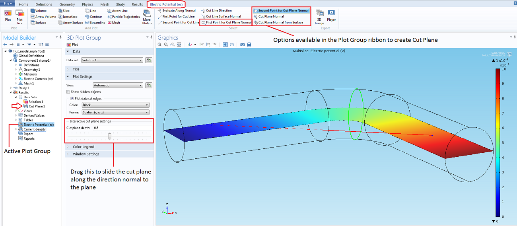517x226 pixels.
Task: Set Graphics view to zx plane
Action: 214,45
